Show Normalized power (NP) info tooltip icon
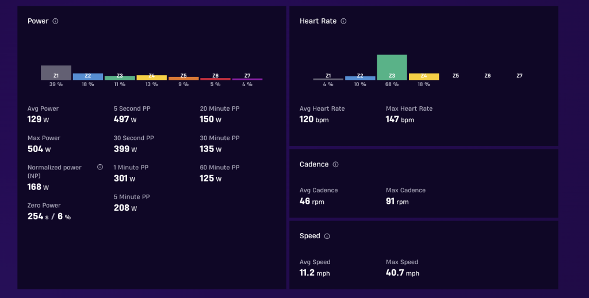This screenshot has height=298, width=589. click(100, 167)
